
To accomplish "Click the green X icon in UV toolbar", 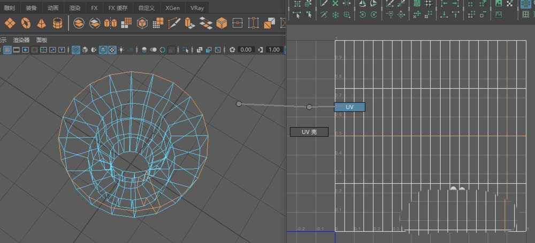I will click(335, 3).
